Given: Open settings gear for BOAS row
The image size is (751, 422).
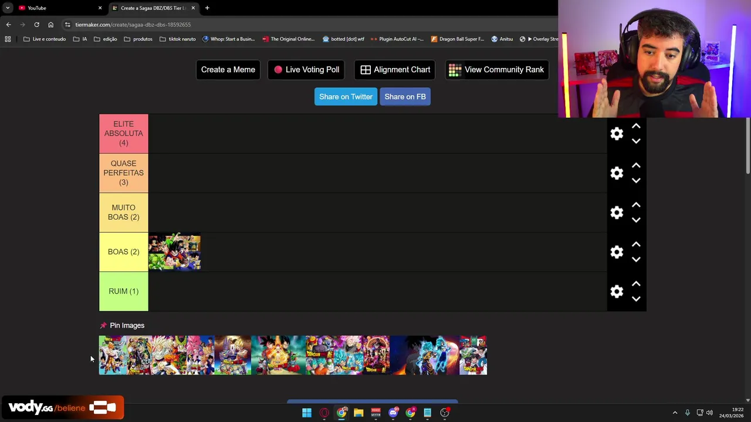Looking at the screenshot, I should click(x=617, y=252).
